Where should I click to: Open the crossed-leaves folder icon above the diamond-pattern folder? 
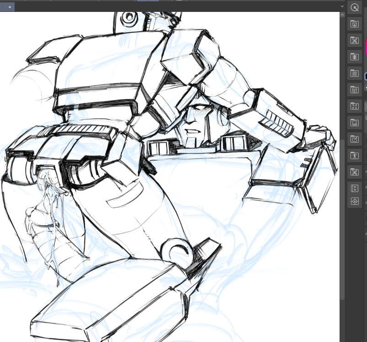355,41
